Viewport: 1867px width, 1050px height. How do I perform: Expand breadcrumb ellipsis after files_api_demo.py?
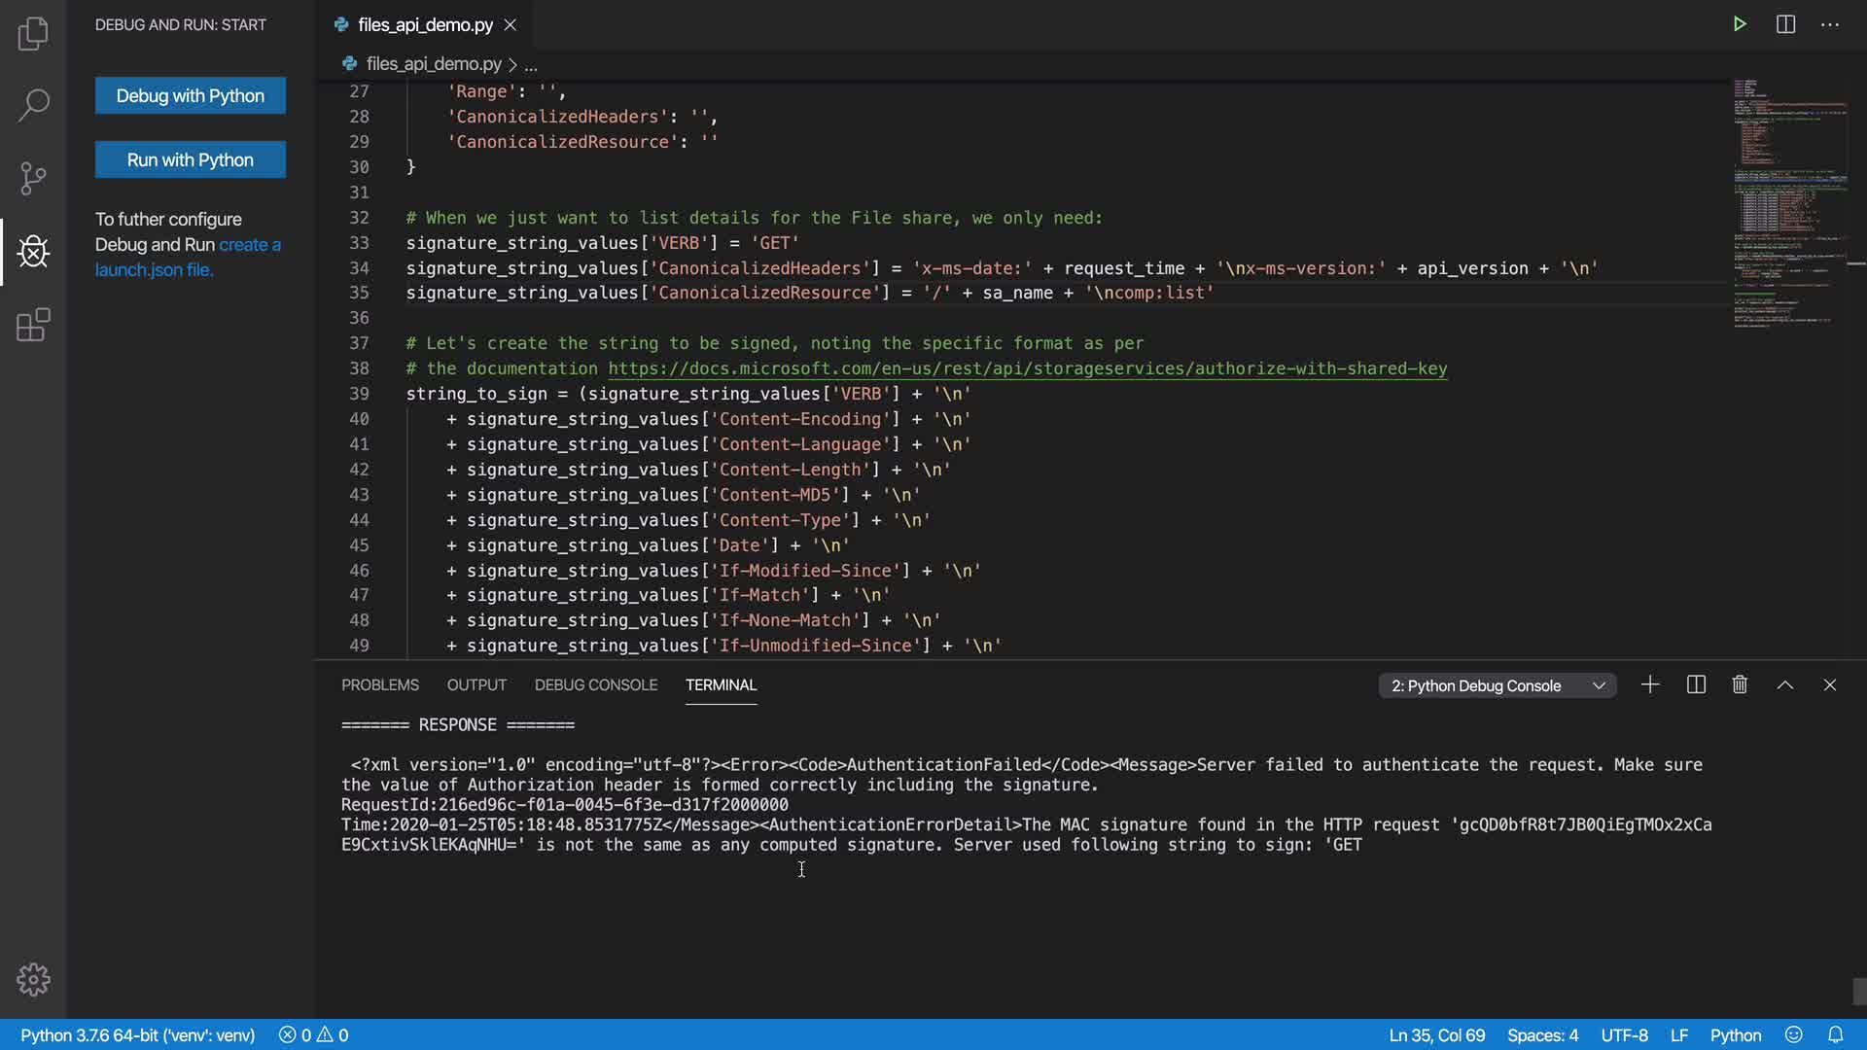(x=531, y=65)
